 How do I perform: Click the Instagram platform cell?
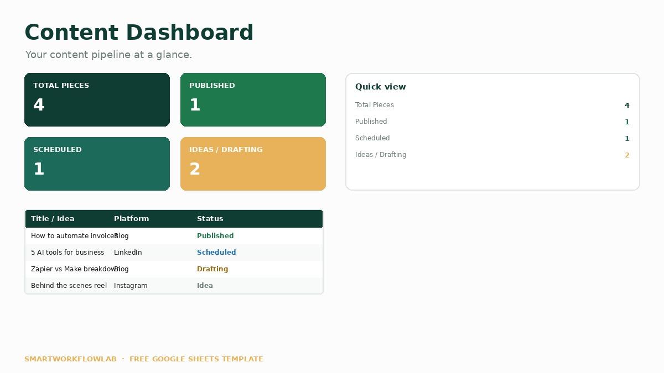click(x=131, y=286)
